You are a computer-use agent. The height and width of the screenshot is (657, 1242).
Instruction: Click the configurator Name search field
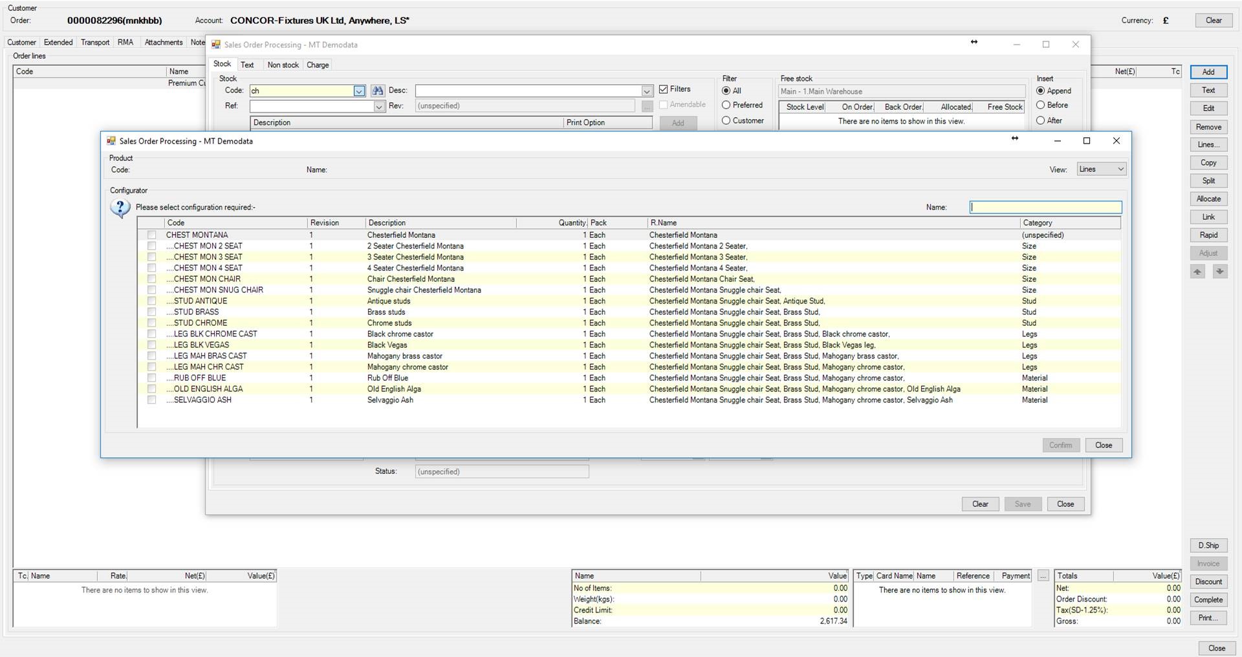click(1045, 207)
